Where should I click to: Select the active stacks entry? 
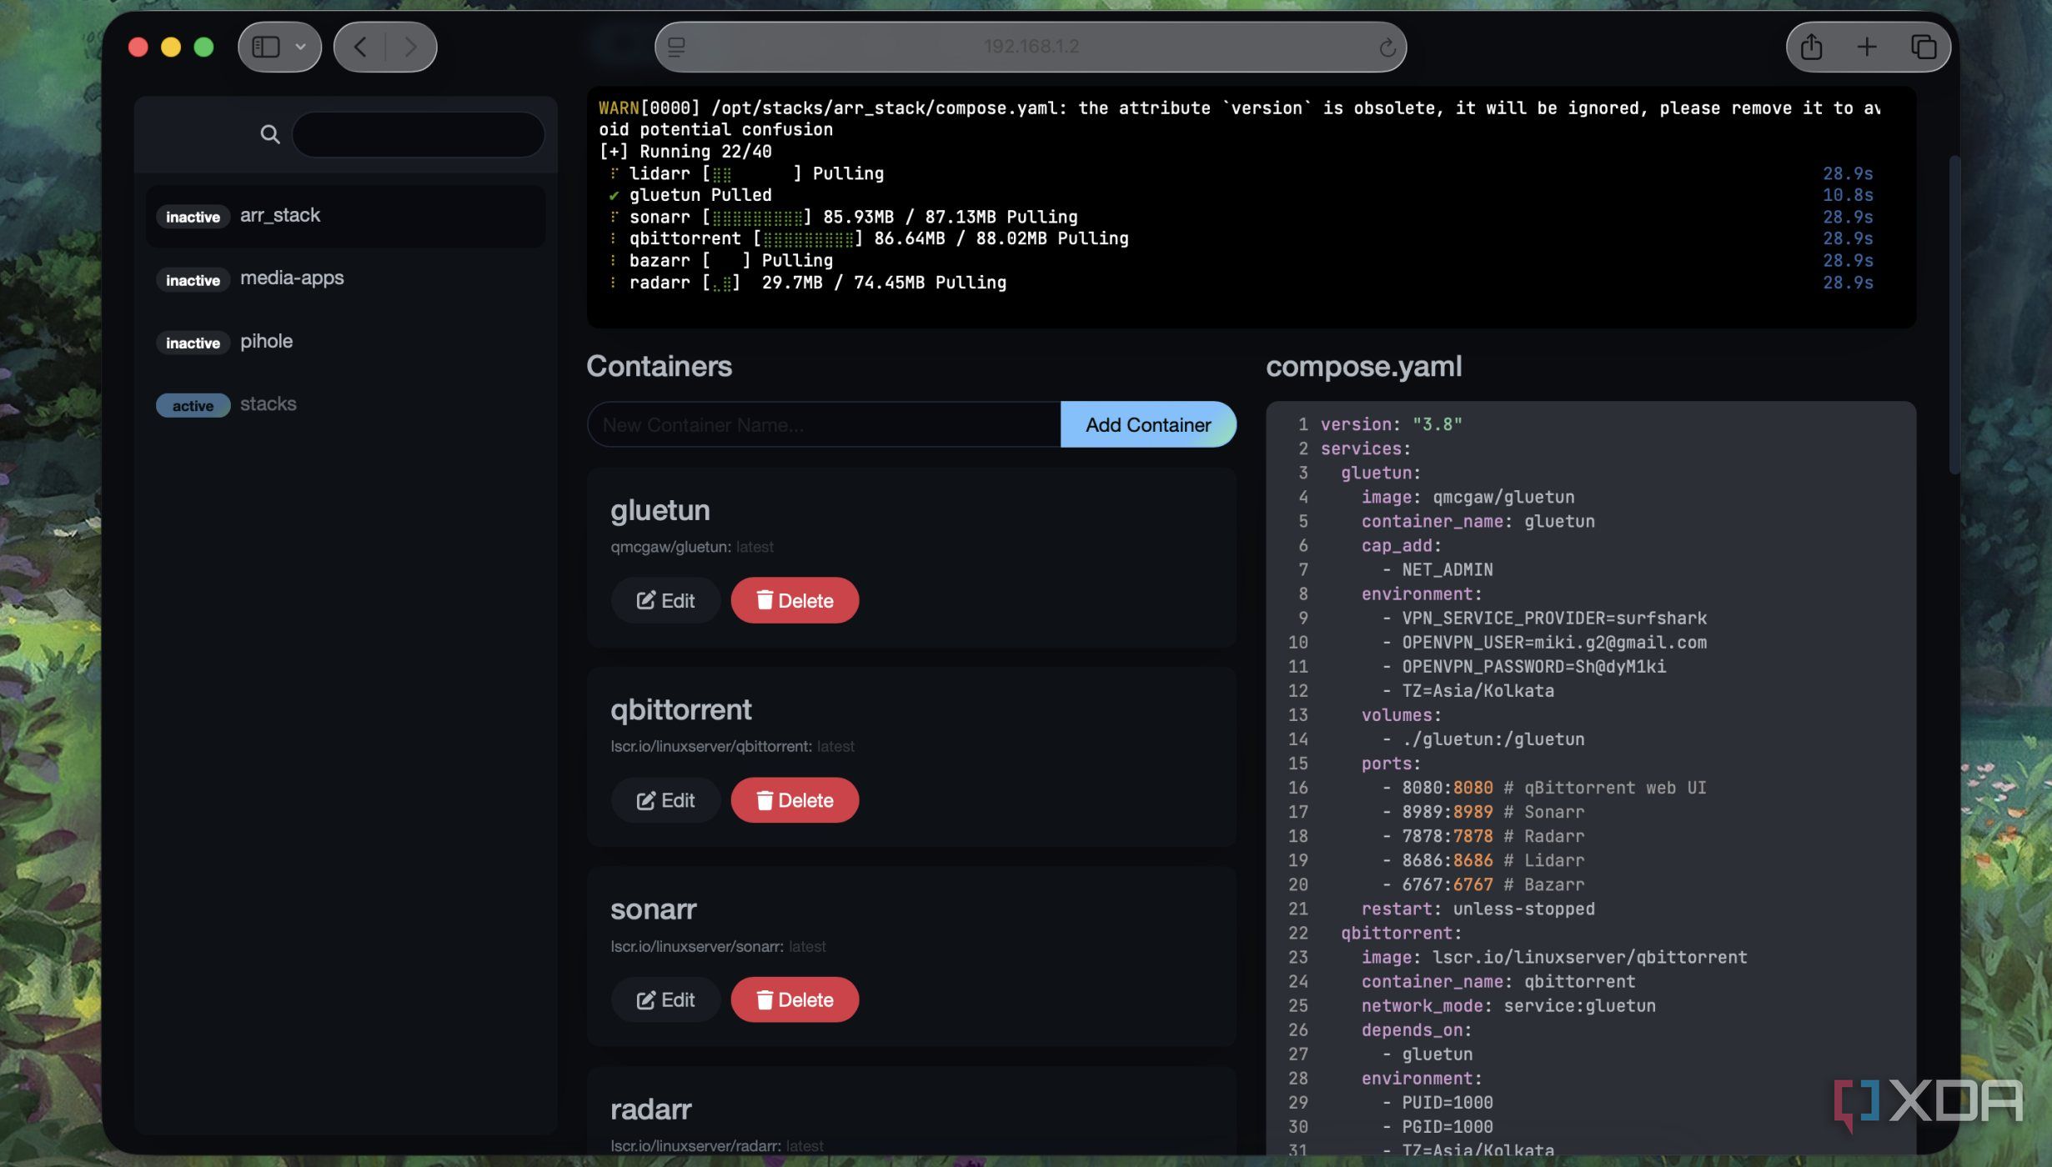(x=345, y=404)
